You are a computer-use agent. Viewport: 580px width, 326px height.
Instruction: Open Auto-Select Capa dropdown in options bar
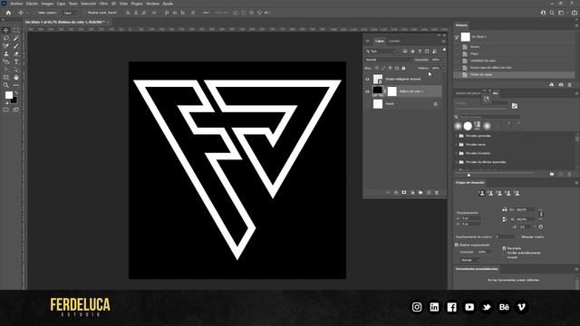(70, 13)
